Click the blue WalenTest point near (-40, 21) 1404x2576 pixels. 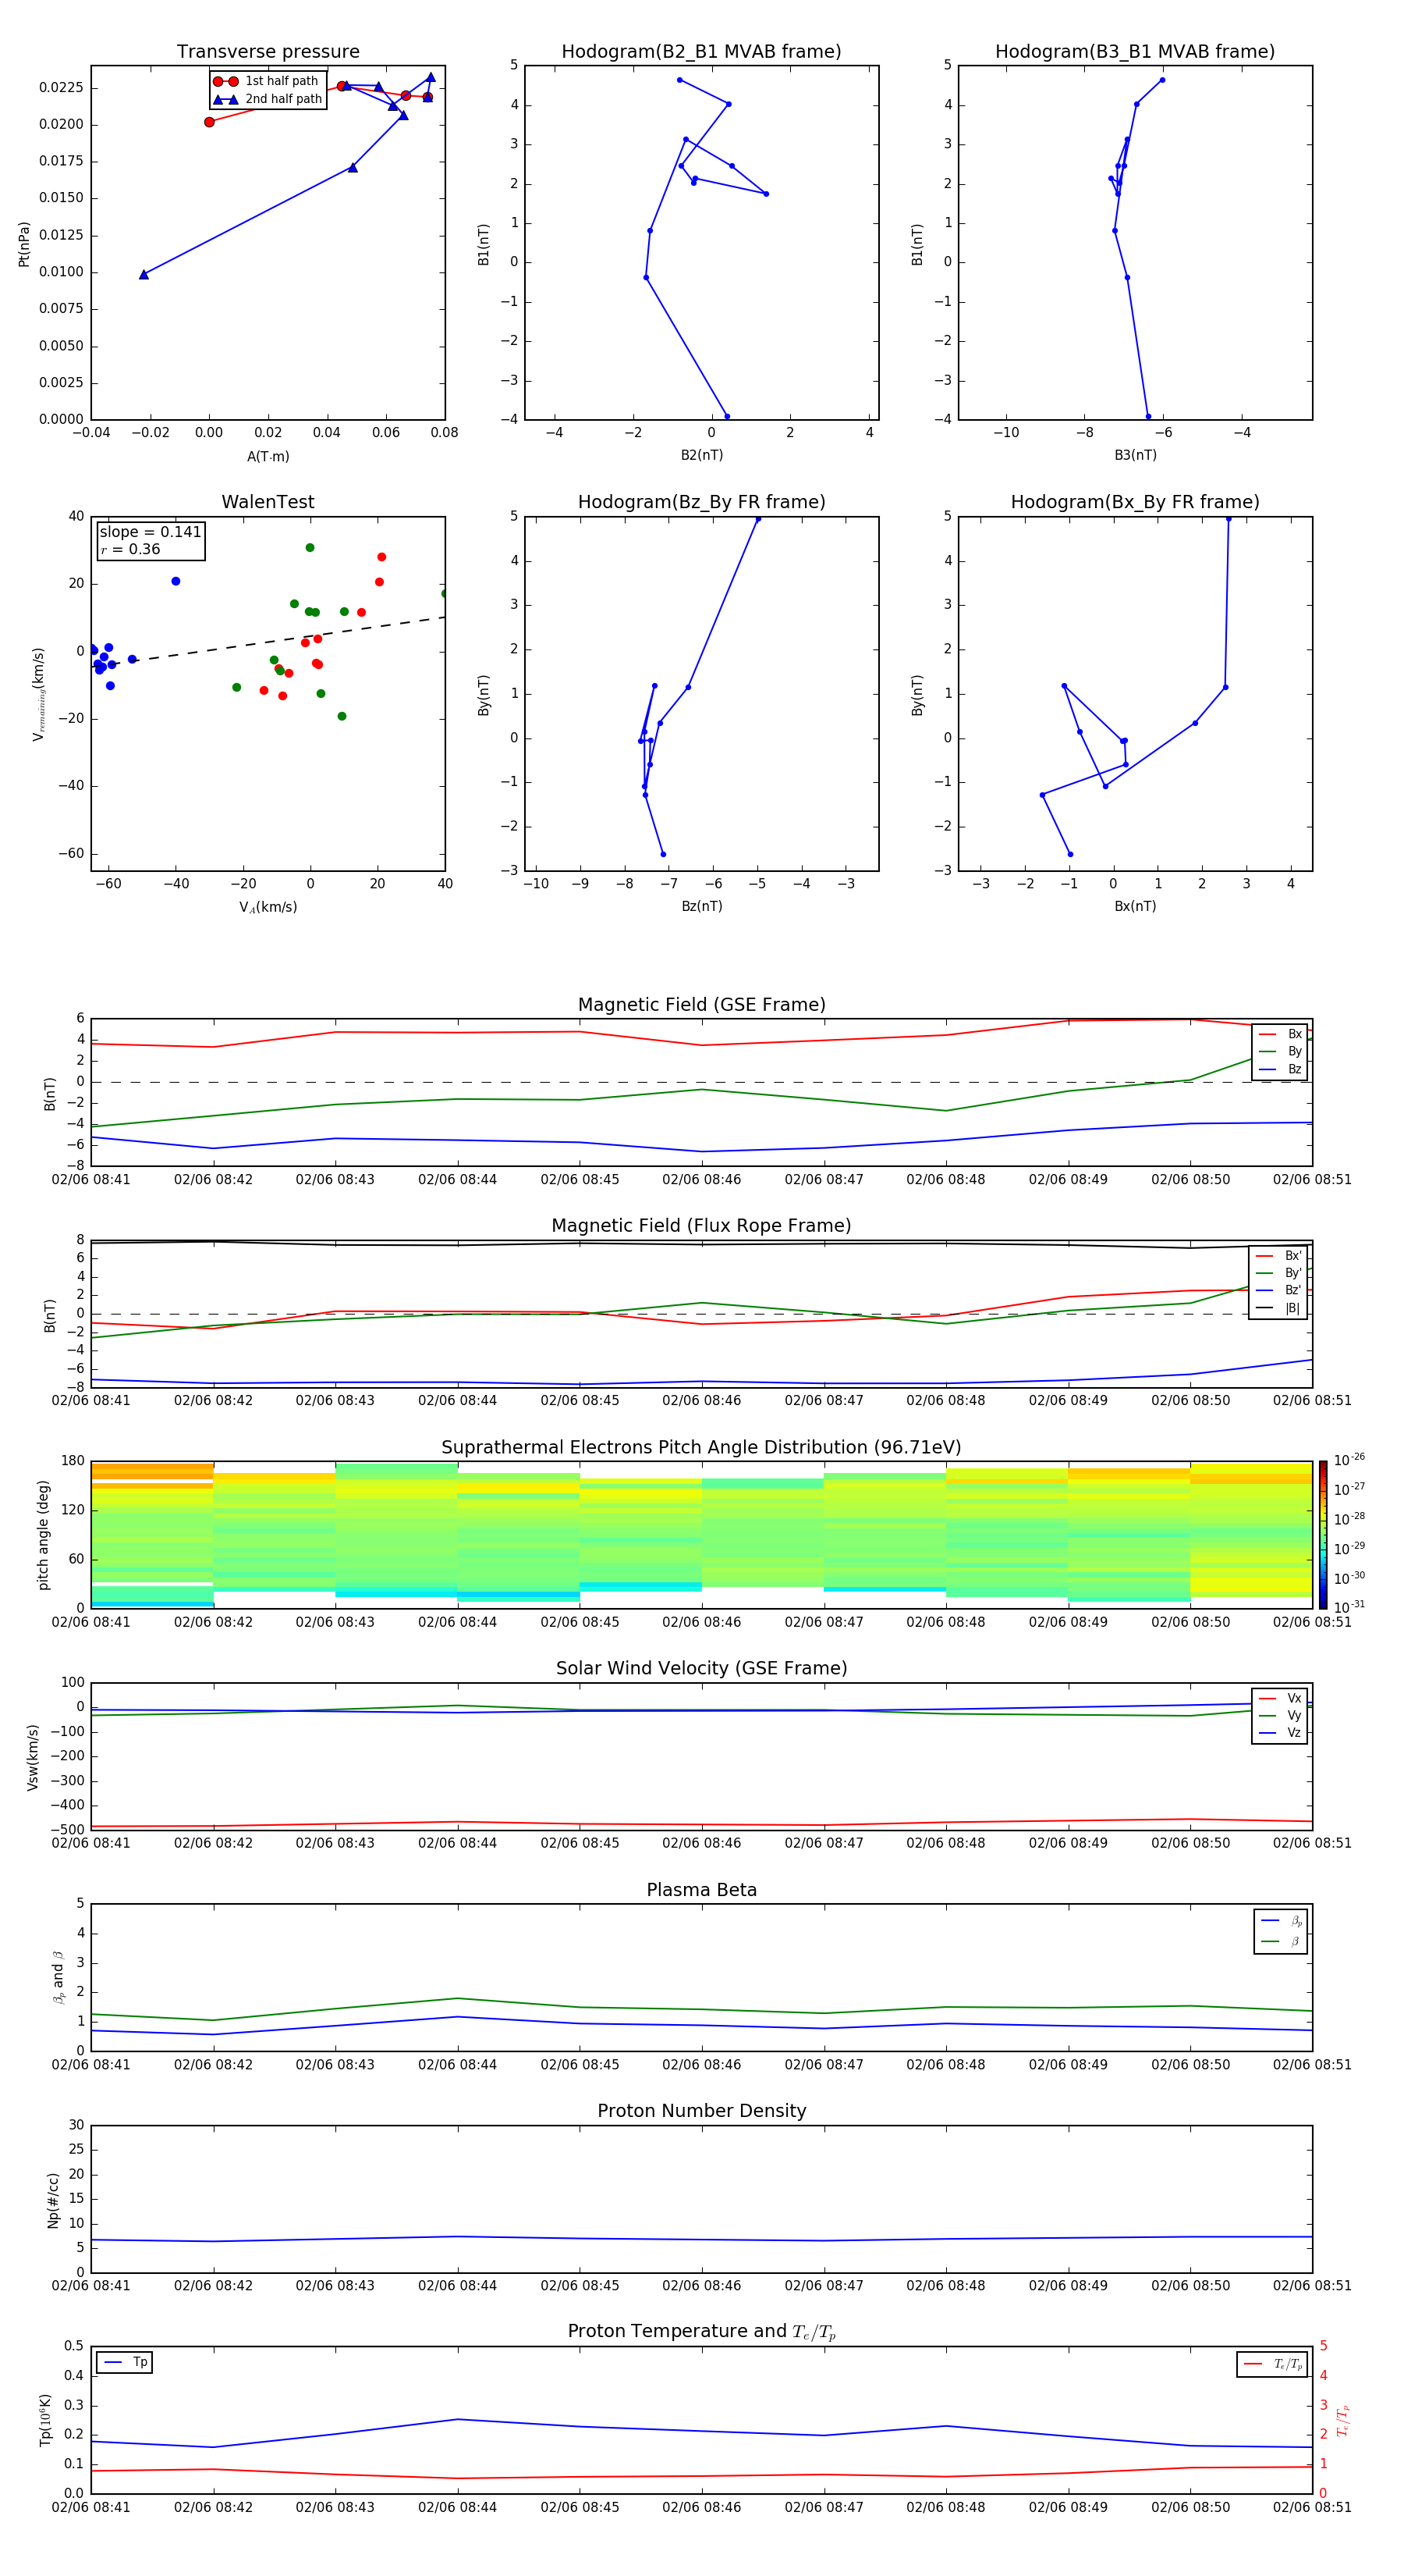point(175,581)
